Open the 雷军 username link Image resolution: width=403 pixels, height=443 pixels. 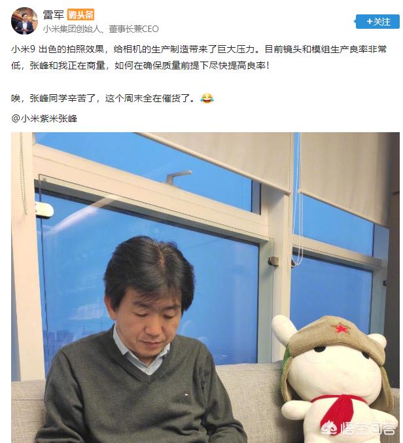[x=54, y=14]
